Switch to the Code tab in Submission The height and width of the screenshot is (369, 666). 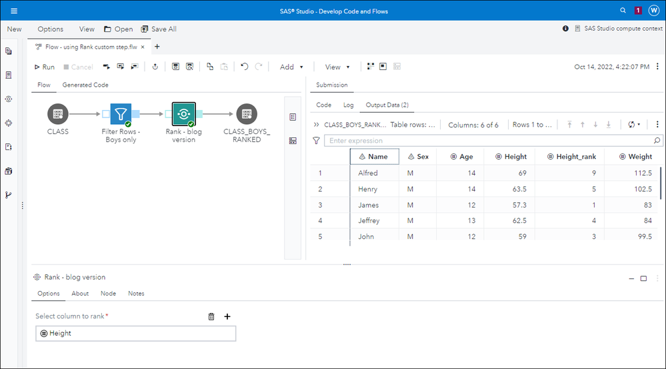tap(323, 105)
